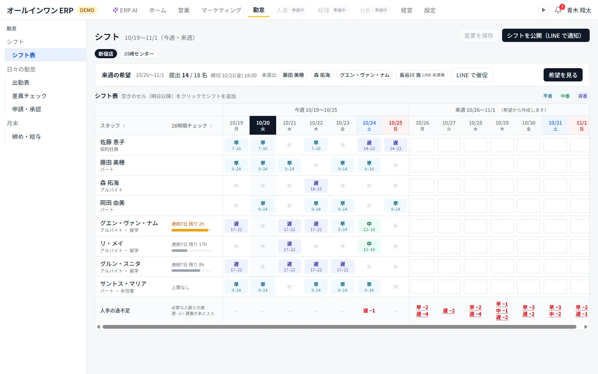Click the horizontal table scrollbar

tap(339, 327)
